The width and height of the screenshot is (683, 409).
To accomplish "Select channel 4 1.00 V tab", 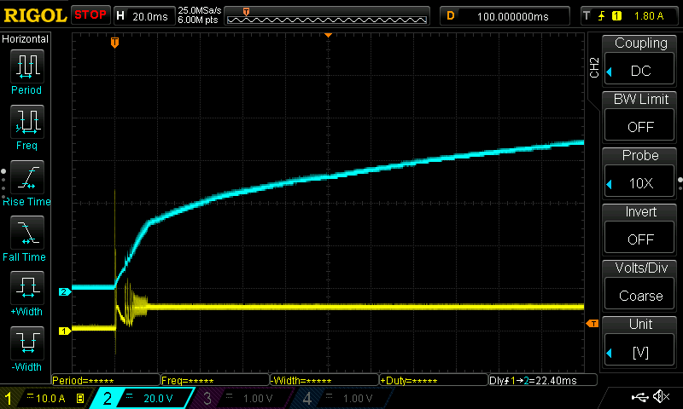I will coord(342,398).
